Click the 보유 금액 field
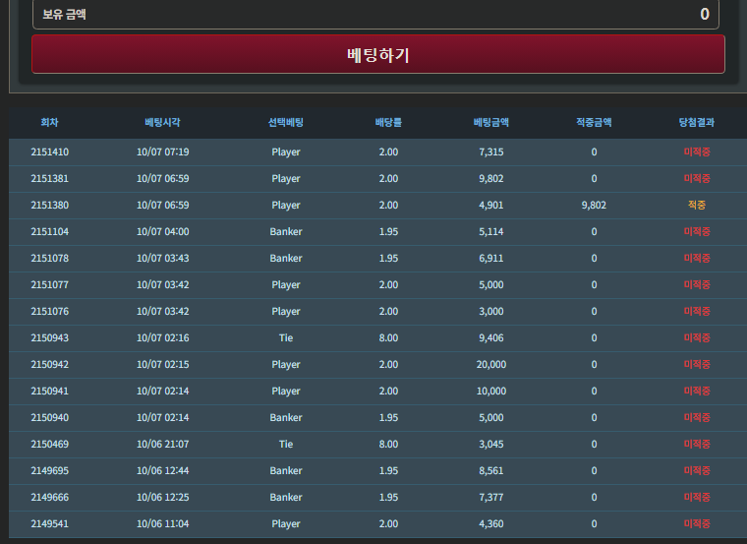The image size is (747, 544). [x=375, y=15]
